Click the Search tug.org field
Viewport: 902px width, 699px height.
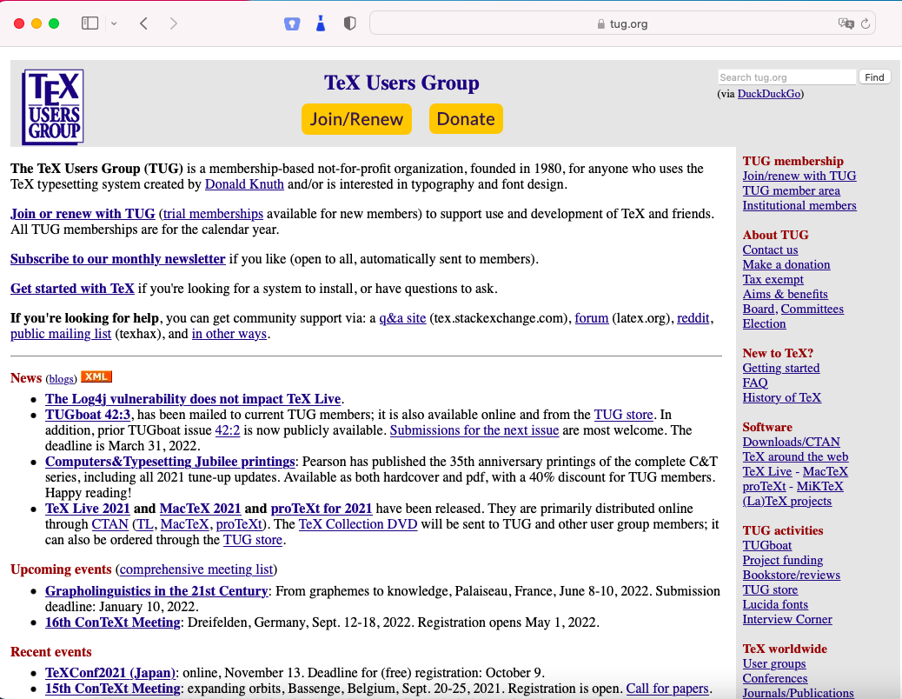tap(786, 77)
